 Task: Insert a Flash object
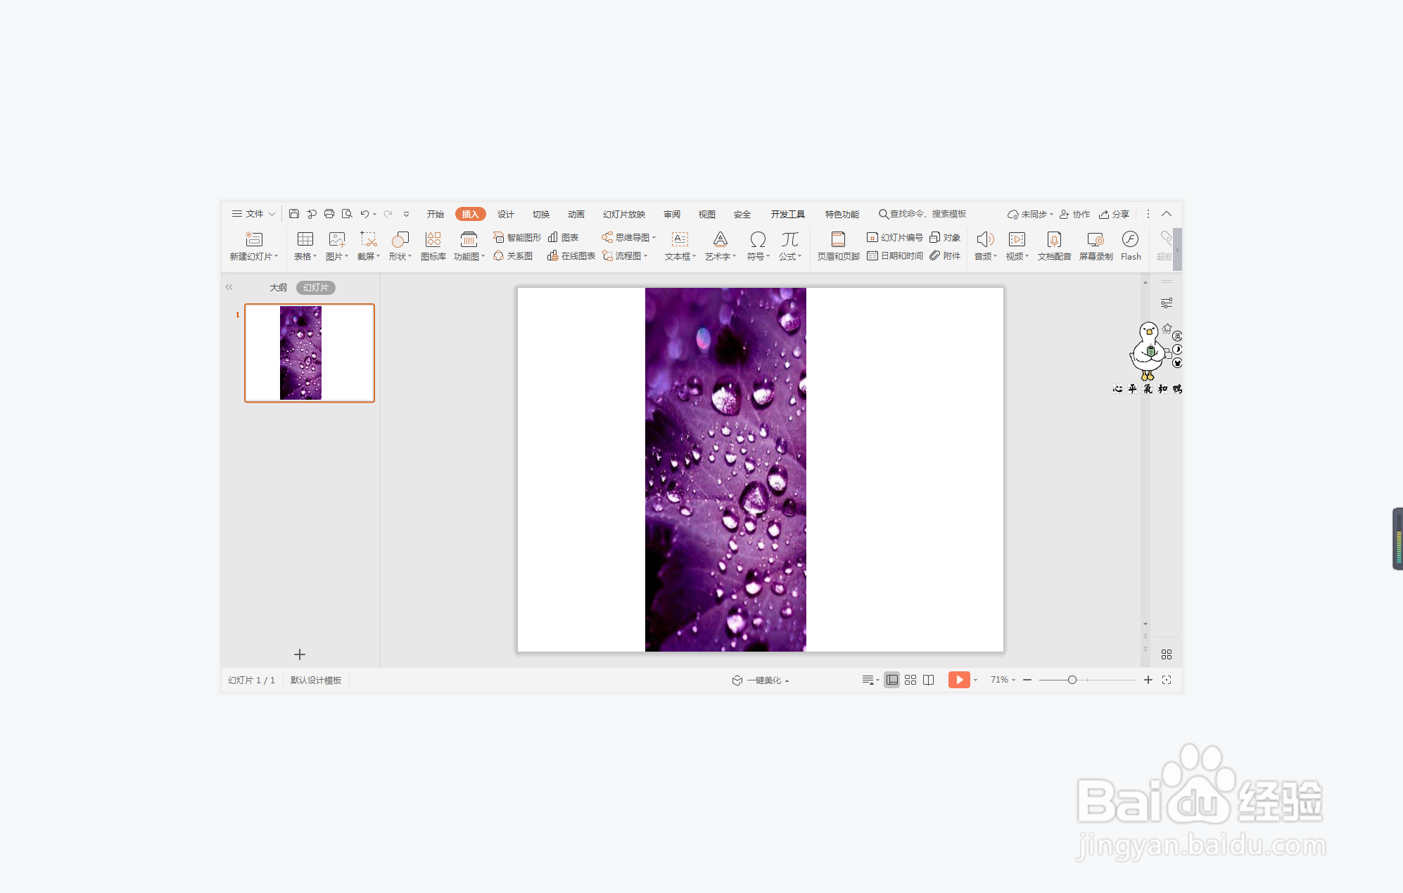coord(1130,240)
